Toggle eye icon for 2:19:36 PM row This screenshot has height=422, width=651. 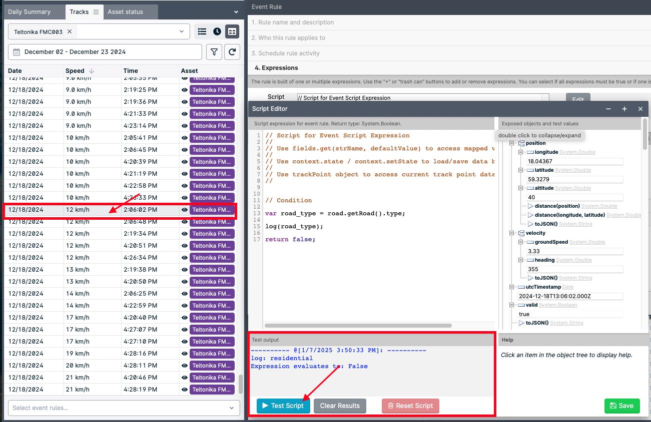click(185, 102)
